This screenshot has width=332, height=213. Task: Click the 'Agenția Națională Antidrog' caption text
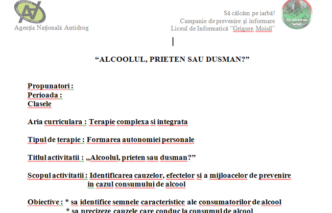click(x=47, y=26)
